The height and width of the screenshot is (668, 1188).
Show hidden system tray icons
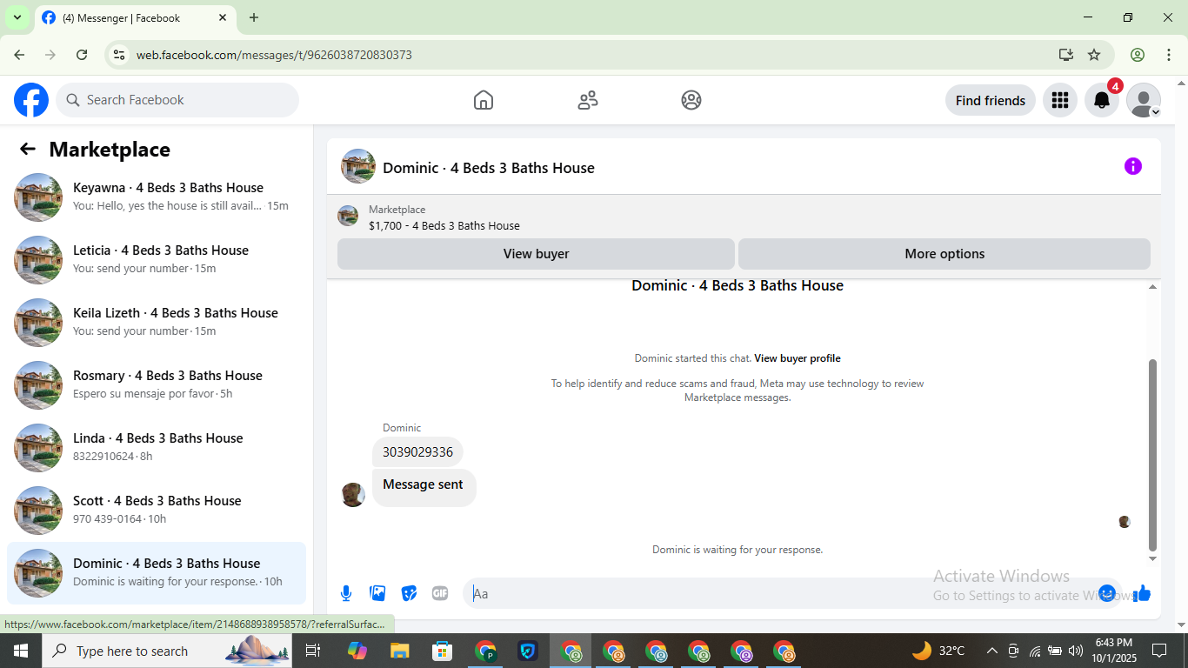coord(991,651)
